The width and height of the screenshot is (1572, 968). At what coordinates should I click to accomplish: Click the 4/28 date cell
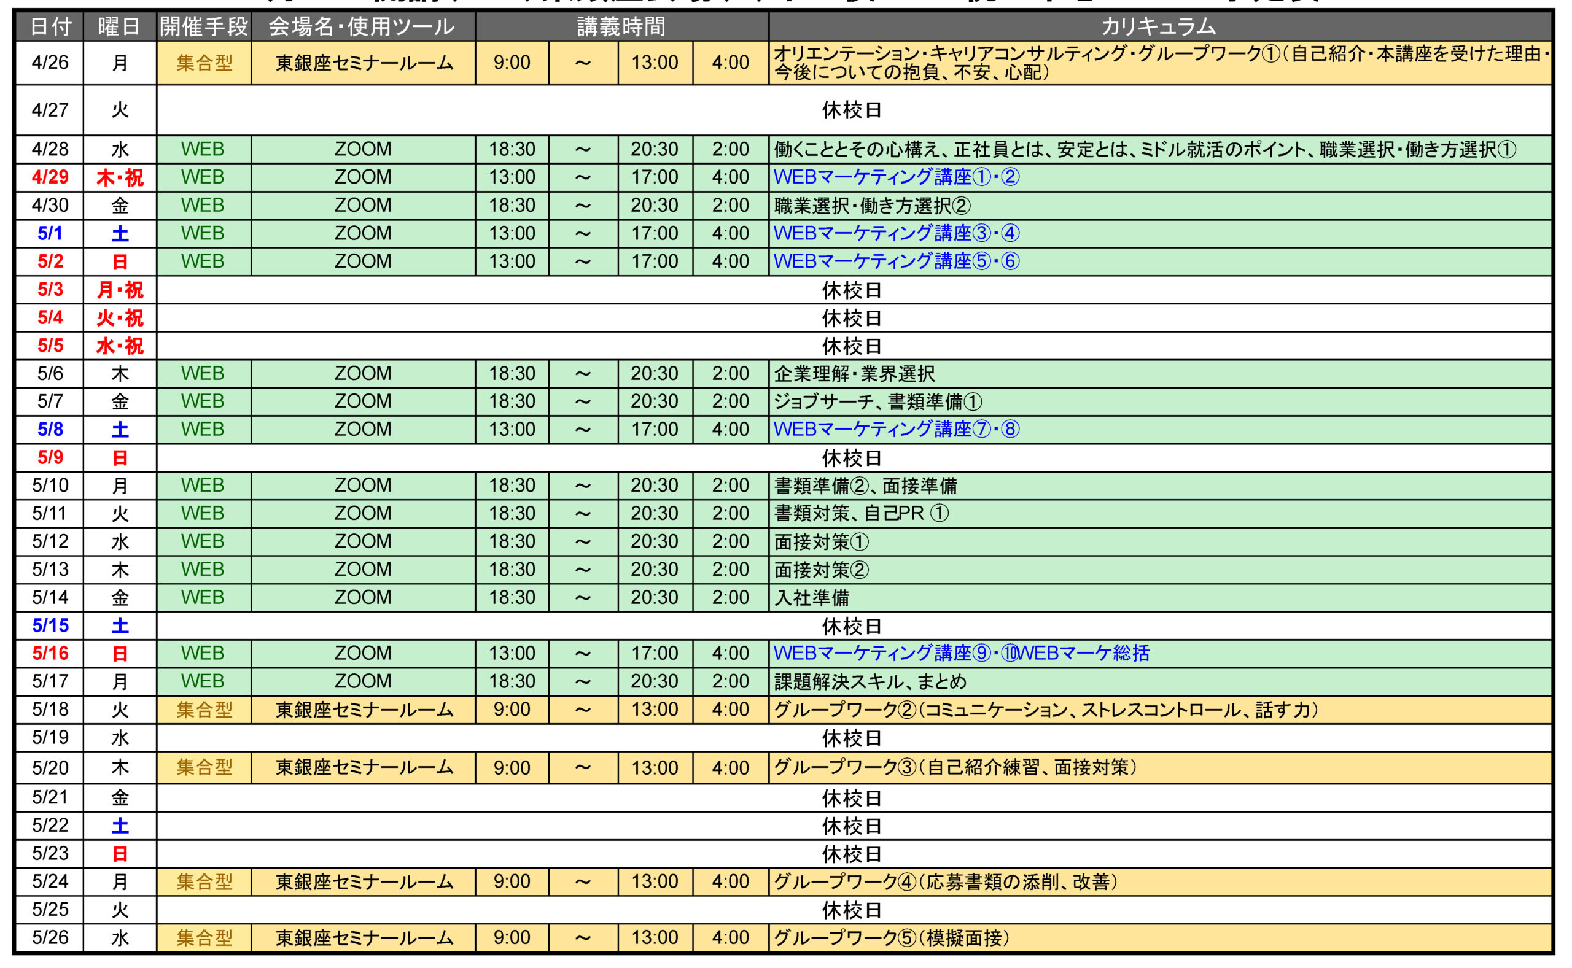coord(50,149)
